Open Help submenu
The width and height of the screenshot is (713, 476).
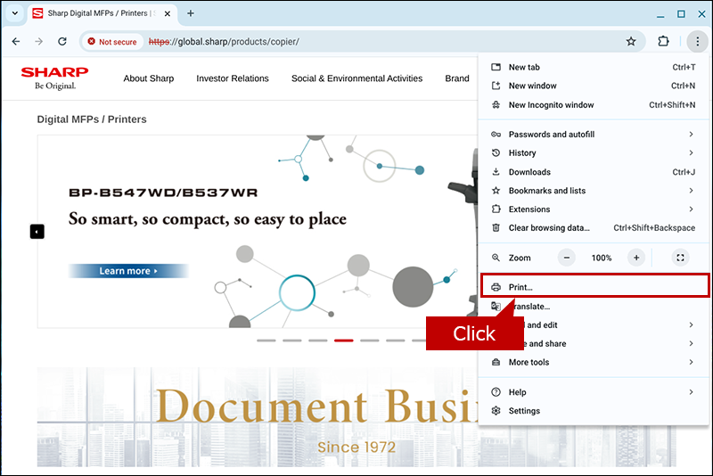click(594, 392)
